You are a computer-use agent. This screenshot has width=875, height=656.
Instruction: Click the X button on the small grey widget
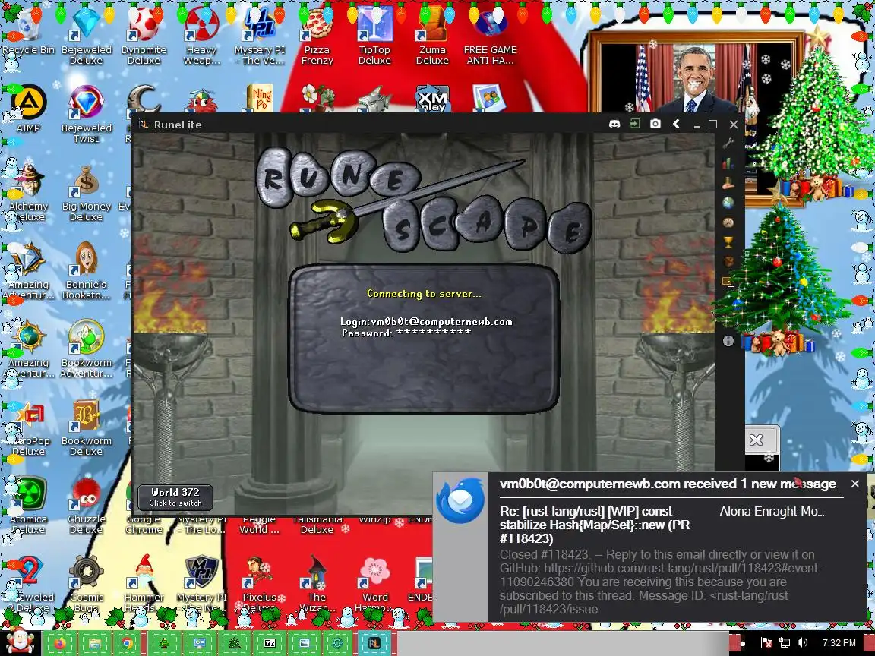click(757, 440)
